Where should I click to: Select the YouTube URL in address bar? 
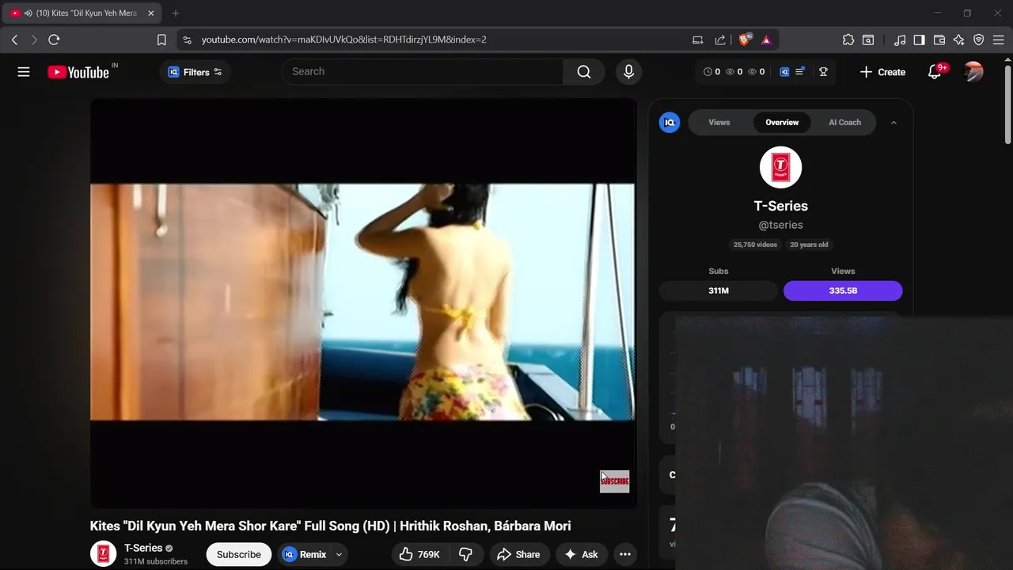(343, 40)
